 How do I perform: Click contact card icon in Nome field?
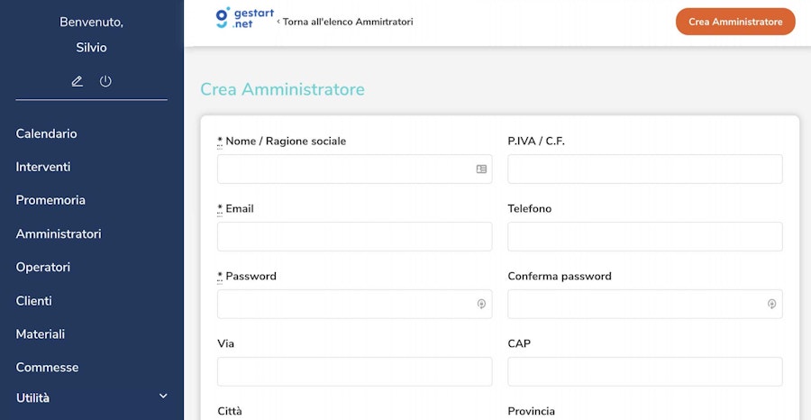coord(481,169)
